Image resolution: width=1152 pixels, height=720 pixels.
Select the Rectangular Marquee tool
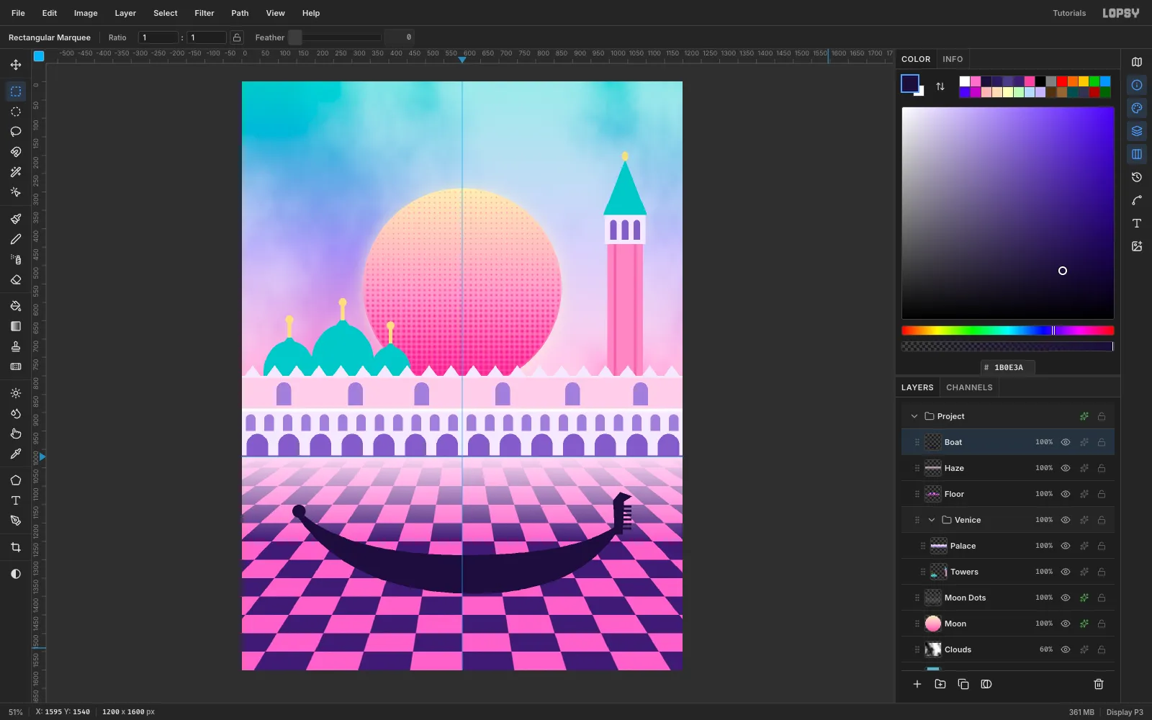click(16, 91)
